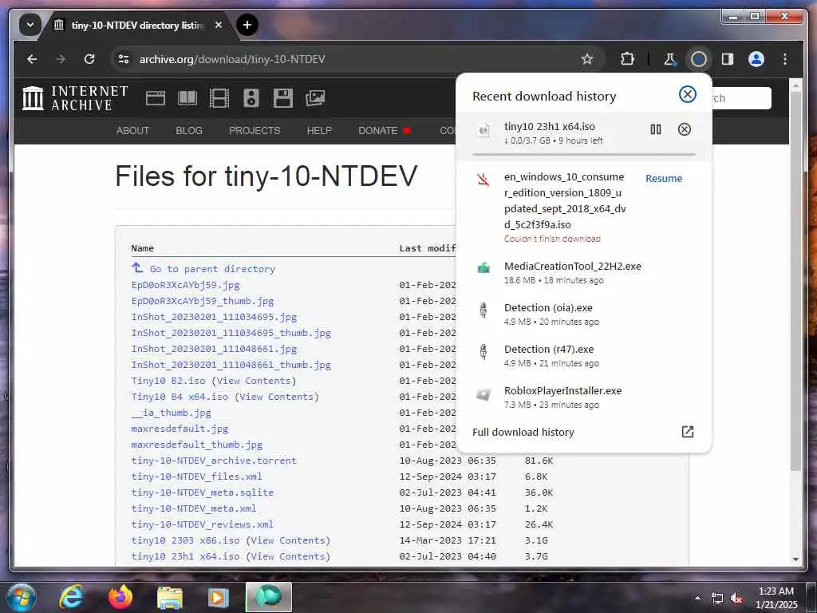Go back to previous page

[32, 59]
